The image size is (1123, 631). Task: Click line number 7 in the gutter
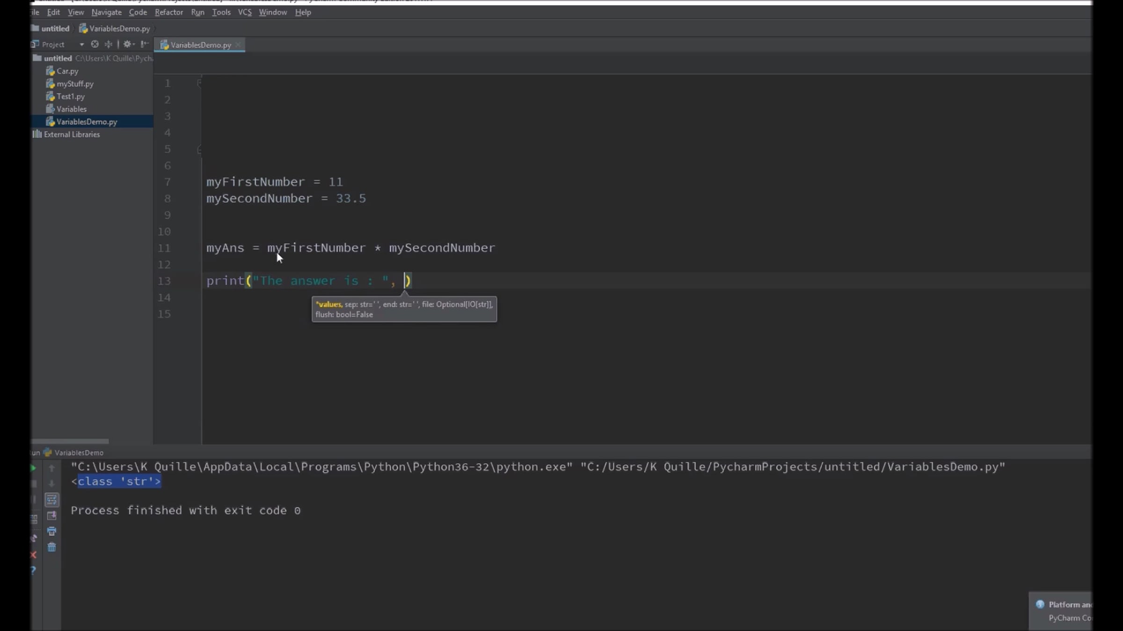[x=167, y=182]
